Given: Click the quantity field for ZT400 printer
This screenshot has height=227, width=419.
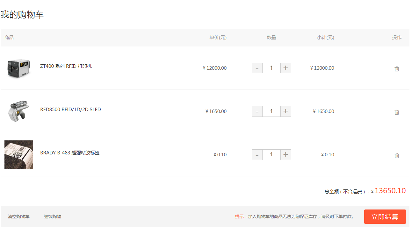Looking at the screenshot, I should pyautogui.click(x=271, y=68).
